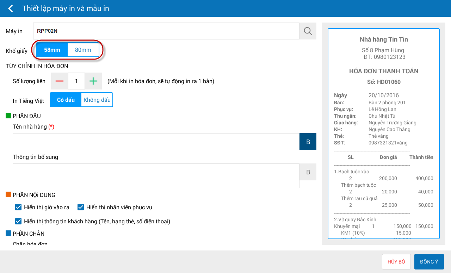Click HÓA ĐƠN THANH TOÁN in preview

(x=384, y=71)
